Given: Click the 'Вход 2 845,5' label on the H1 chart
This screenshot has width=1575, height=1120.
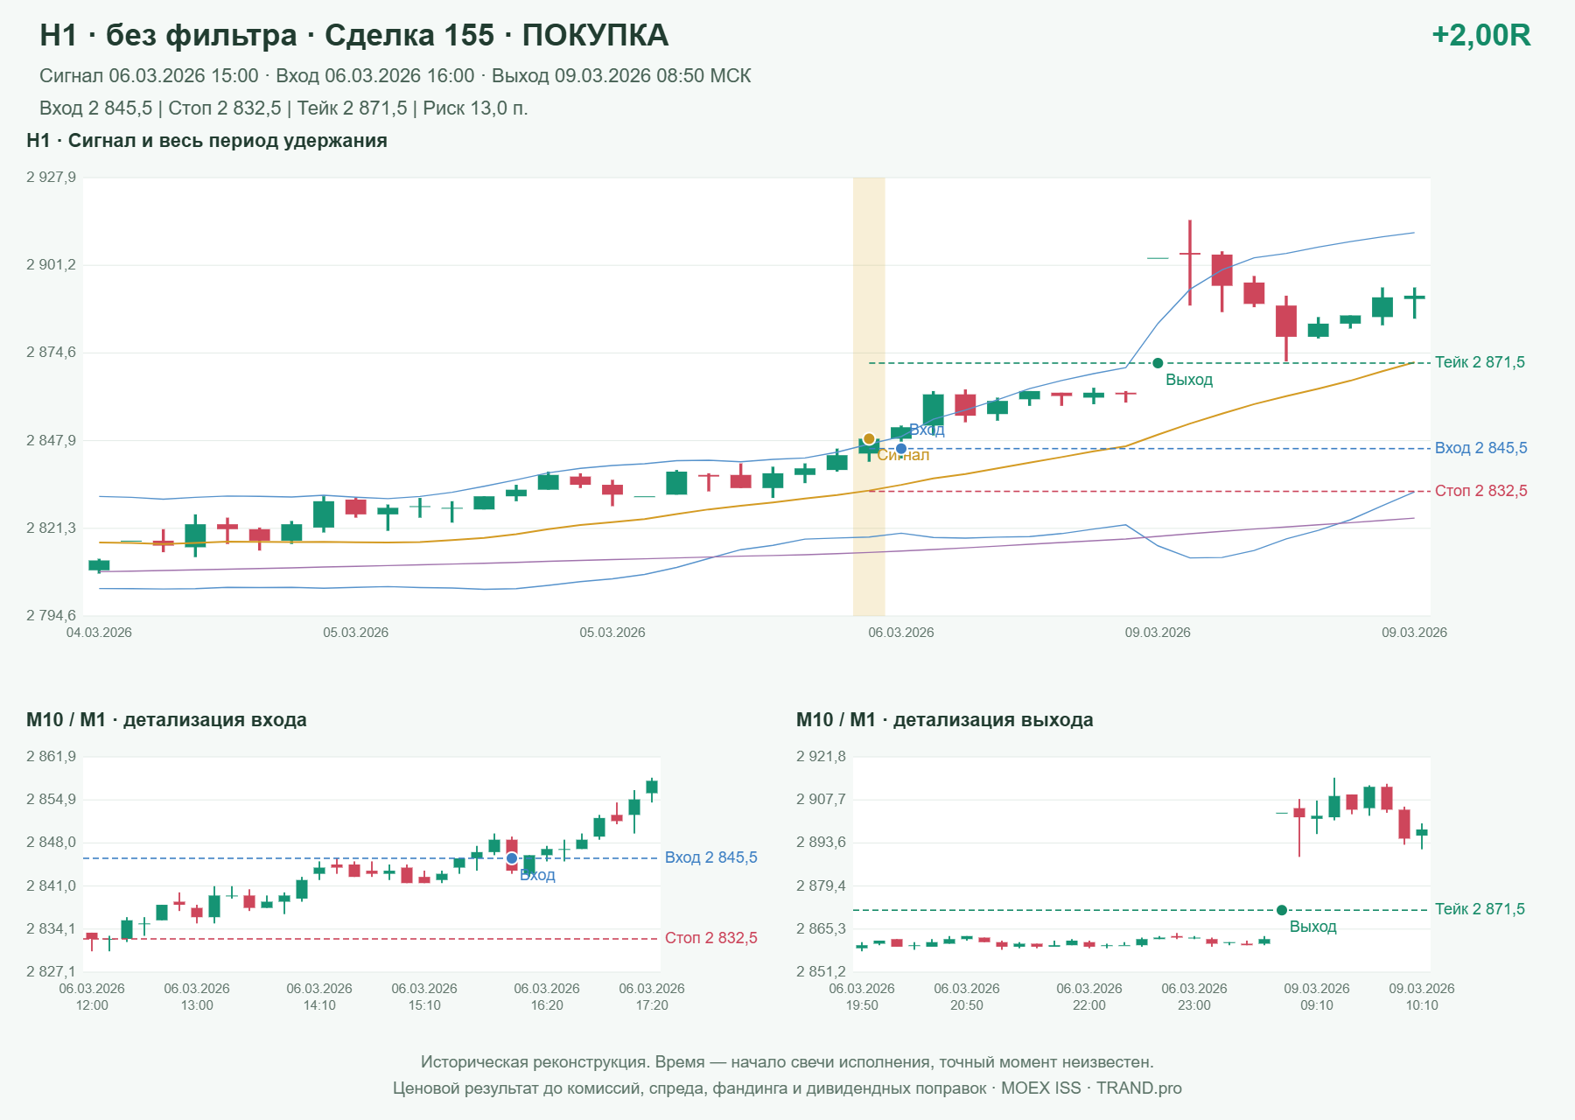Looking at the screenshot, I should pyautogui.click(x=1480, y=448).
